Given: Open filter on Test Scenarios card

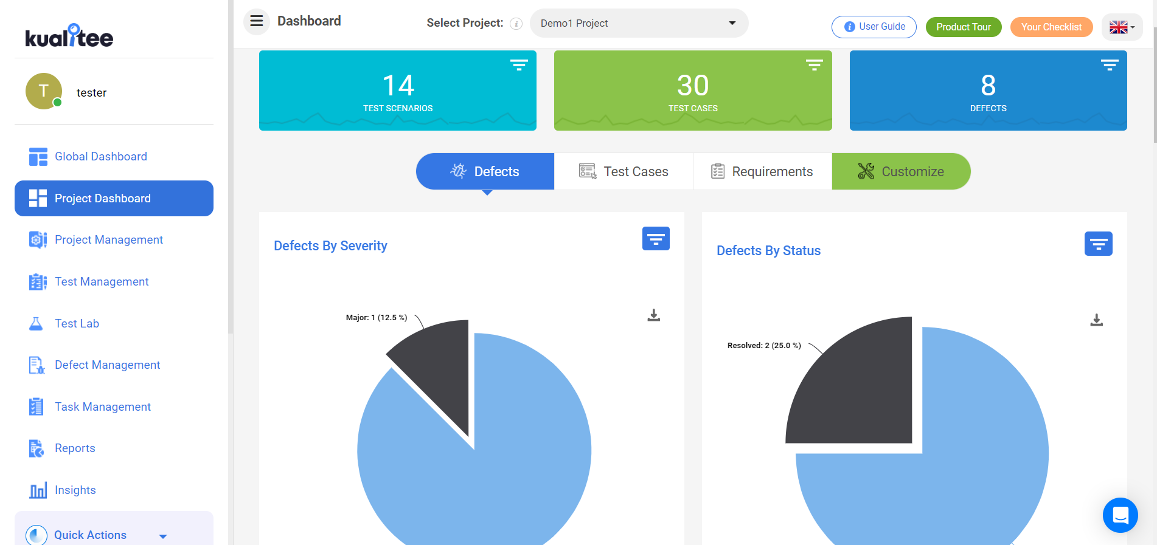Looking at the screenshot, I should click(519, 65).
